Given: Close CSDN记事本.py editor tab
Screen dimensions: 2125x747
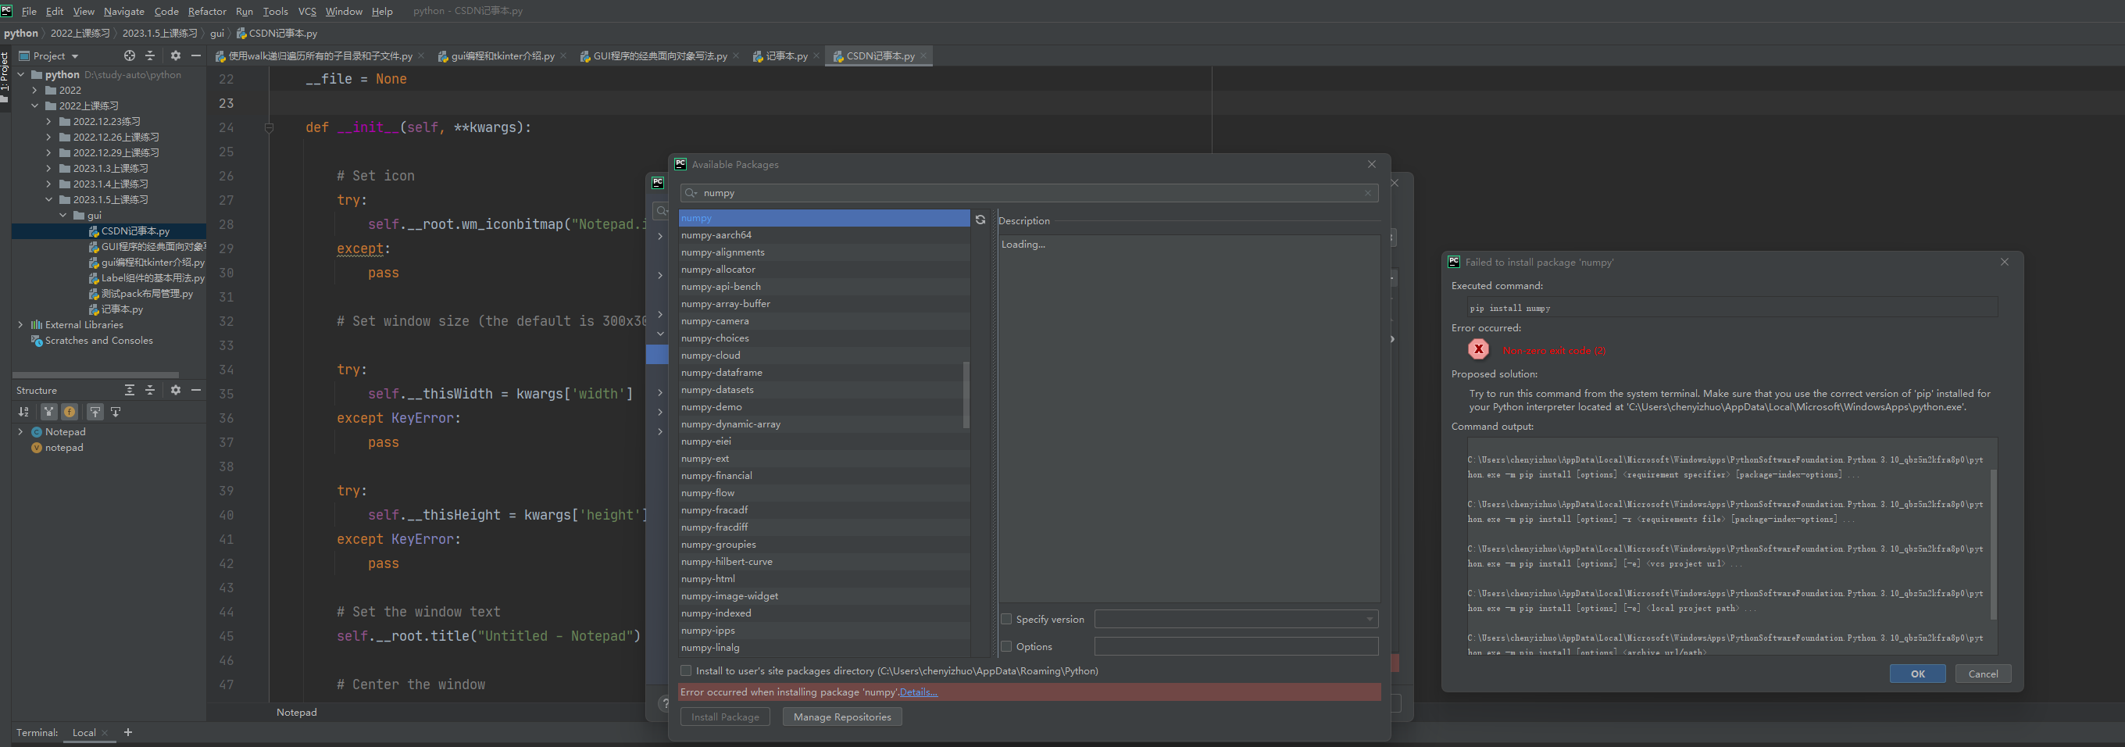Looking at the screenshot, I should [923, 56].
